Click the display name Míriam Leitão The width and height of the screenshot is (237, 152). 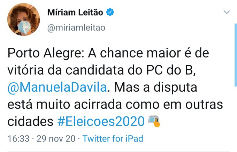[75, 13]
